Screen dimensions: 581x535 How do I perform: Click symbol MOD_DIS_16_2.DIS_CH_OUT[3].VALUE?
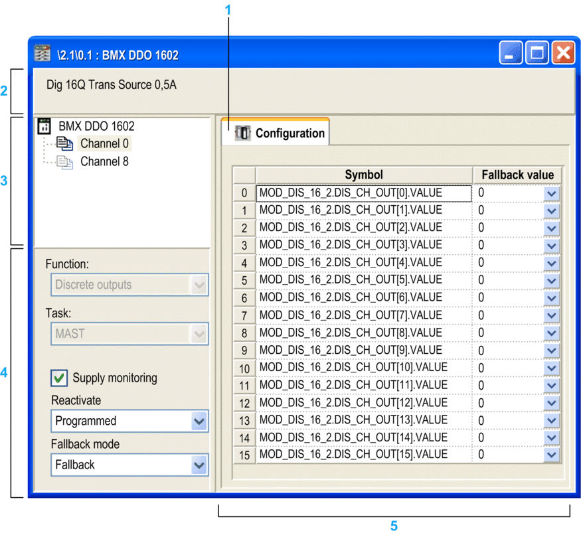point(351,245)
